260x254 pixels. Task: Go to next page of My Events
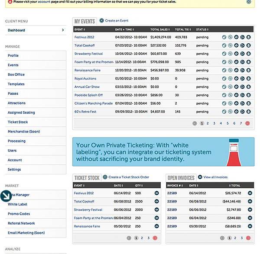pos(247,123)
